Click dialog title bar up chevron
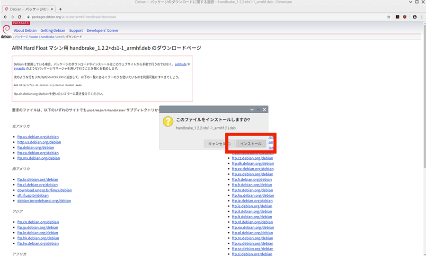The width and height of the screenshot is (426, 256). click(258, 110)
